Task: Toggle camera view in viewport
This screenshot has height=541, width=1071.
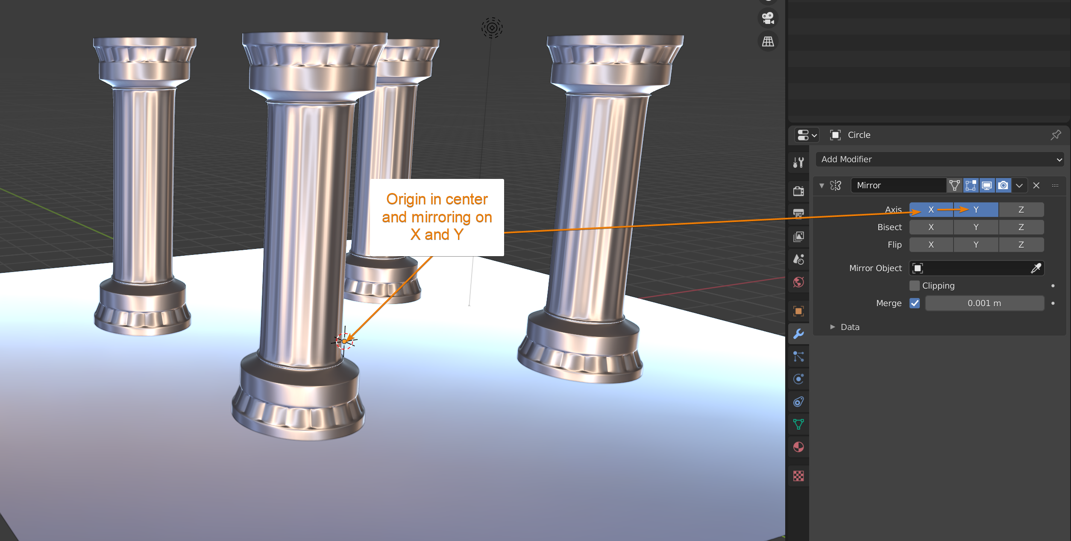Action: pyautogui.click(x=768, y=18)
